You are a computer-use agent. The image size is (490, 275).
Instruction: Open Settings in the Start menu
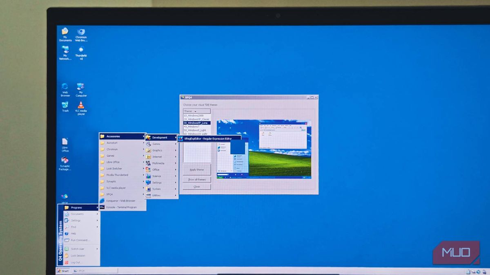pyautogui.click(x=81, y=220)
